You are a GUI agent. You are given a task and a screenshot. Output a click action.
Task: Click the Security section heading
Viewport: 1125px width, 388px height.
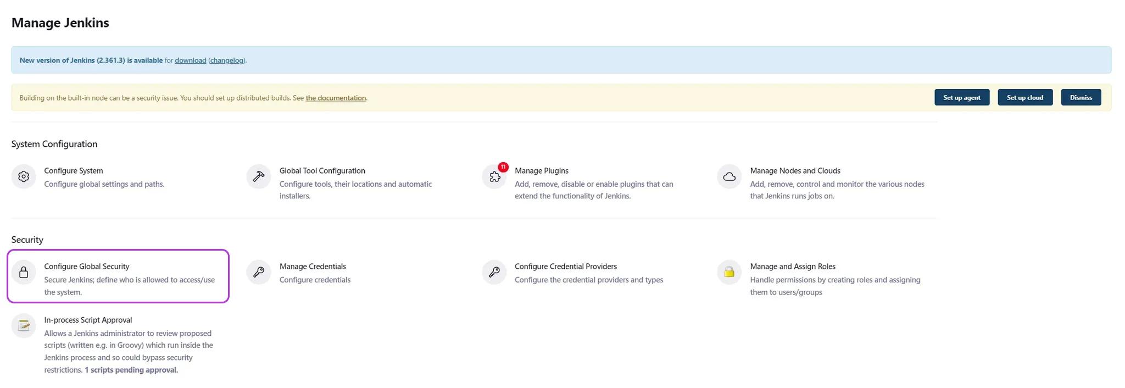[27, 240]
